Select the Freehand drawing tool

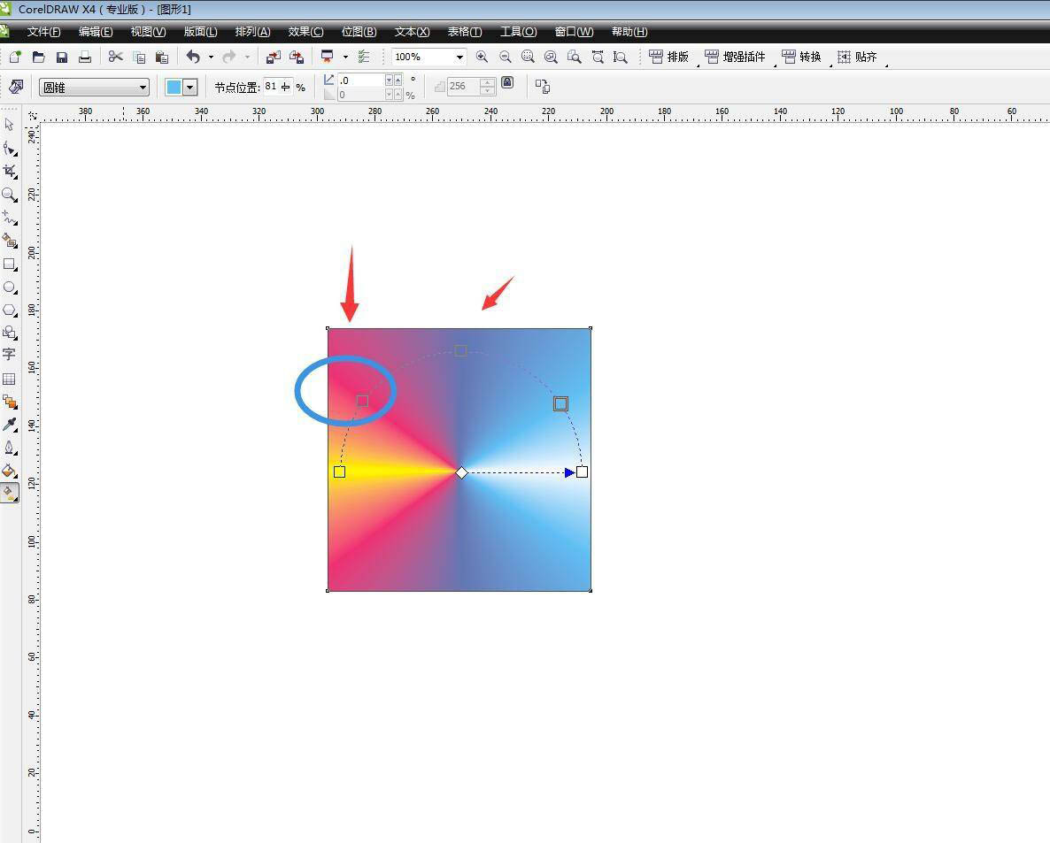pos(10,218)
